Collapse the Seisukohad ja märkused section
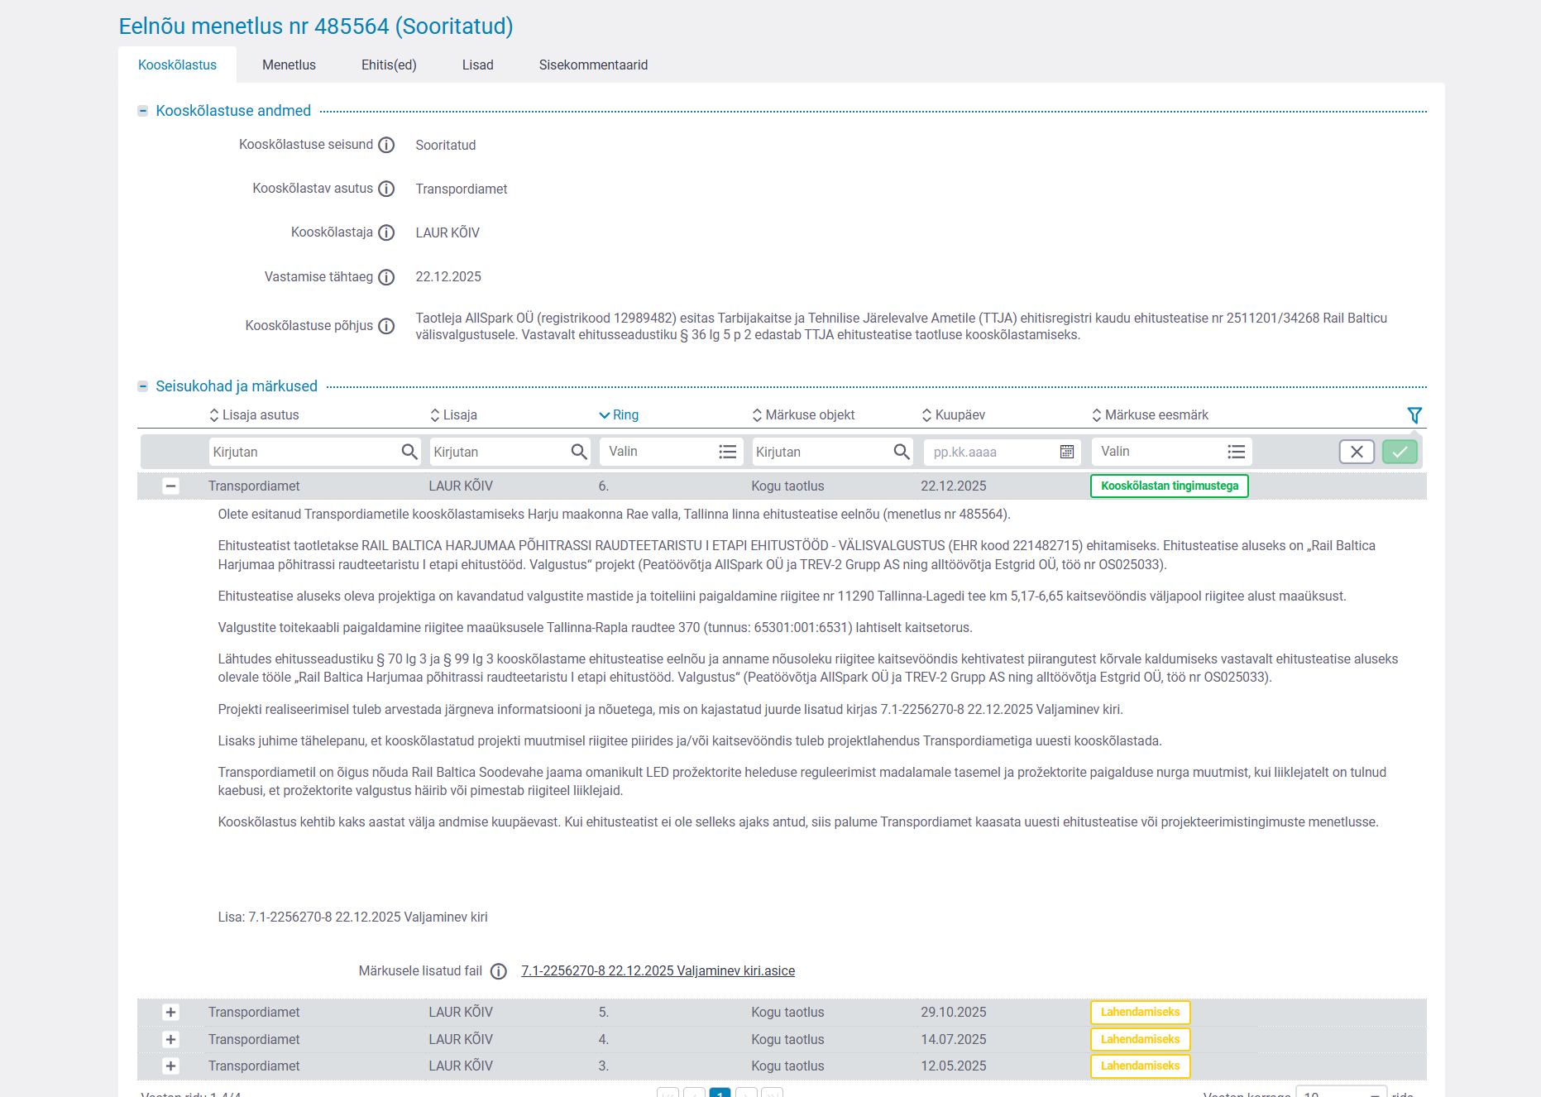 143,386
